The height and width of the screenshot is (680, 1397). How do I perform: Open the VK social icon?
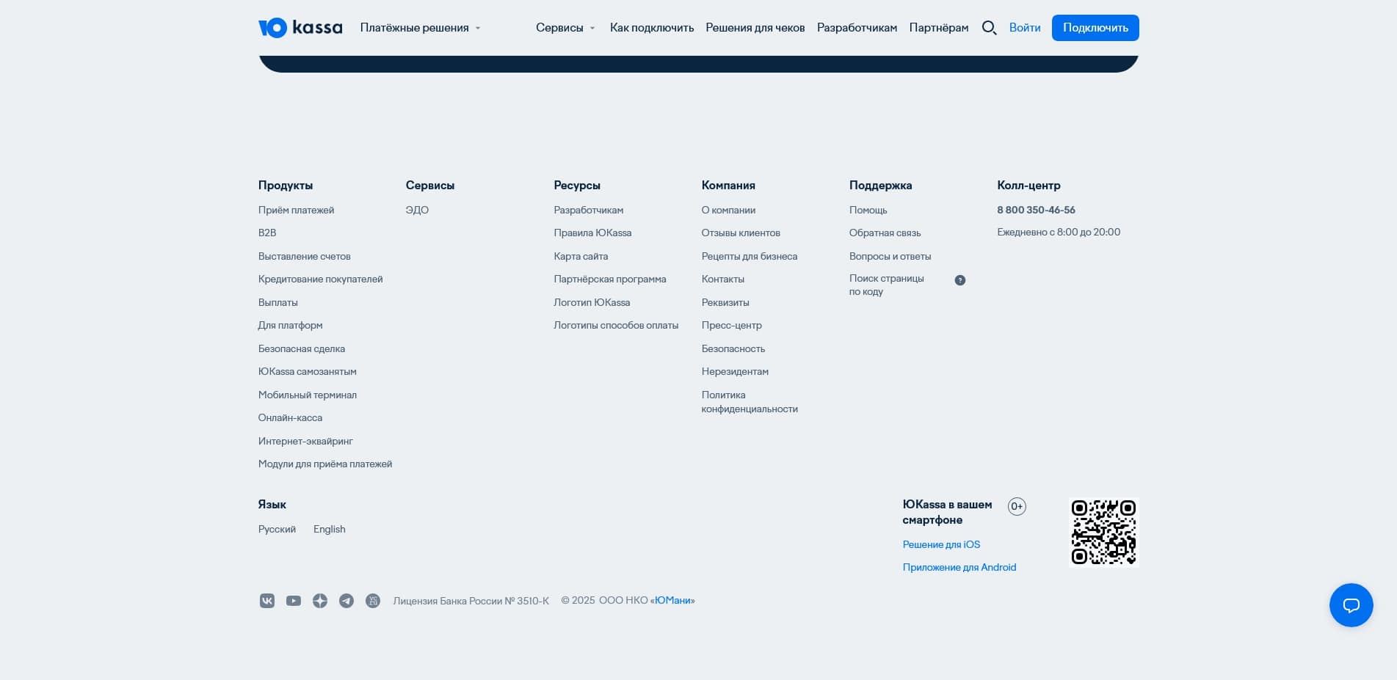coord(267,600)
